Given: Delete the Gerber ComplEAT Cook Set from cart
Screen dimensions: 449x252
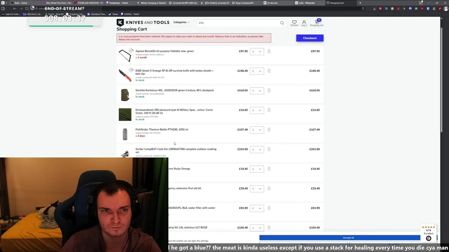Looking at the screenshot, I should pos(269,149).
